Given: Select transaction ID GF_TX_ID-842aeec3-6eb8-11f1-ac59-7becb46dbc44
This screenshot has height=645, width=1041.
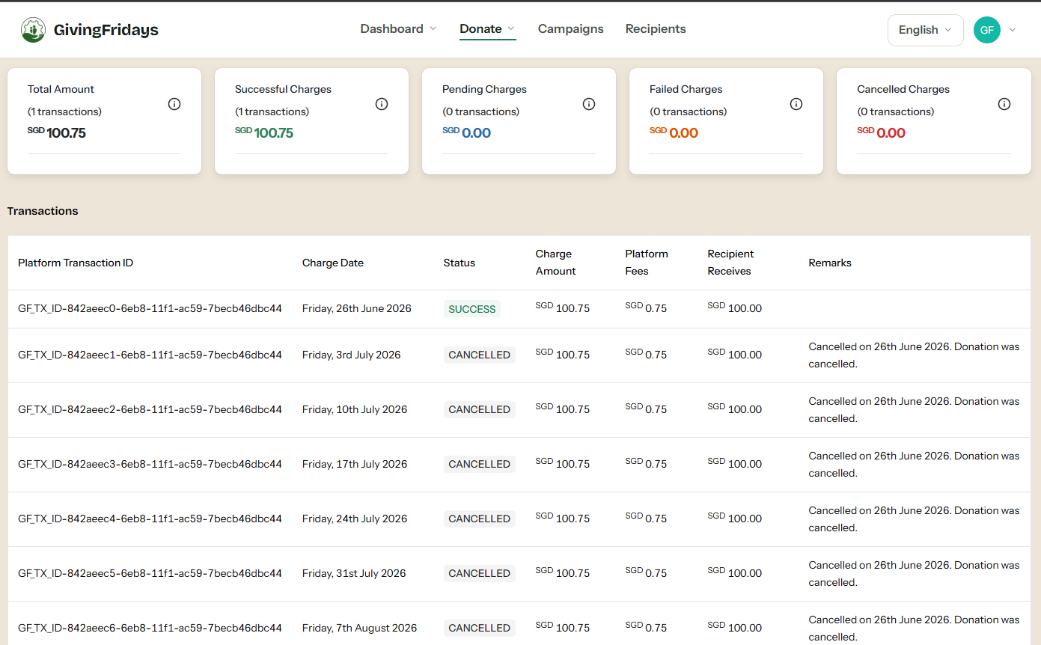Looking at the screenshot, I should pos(150,464).
